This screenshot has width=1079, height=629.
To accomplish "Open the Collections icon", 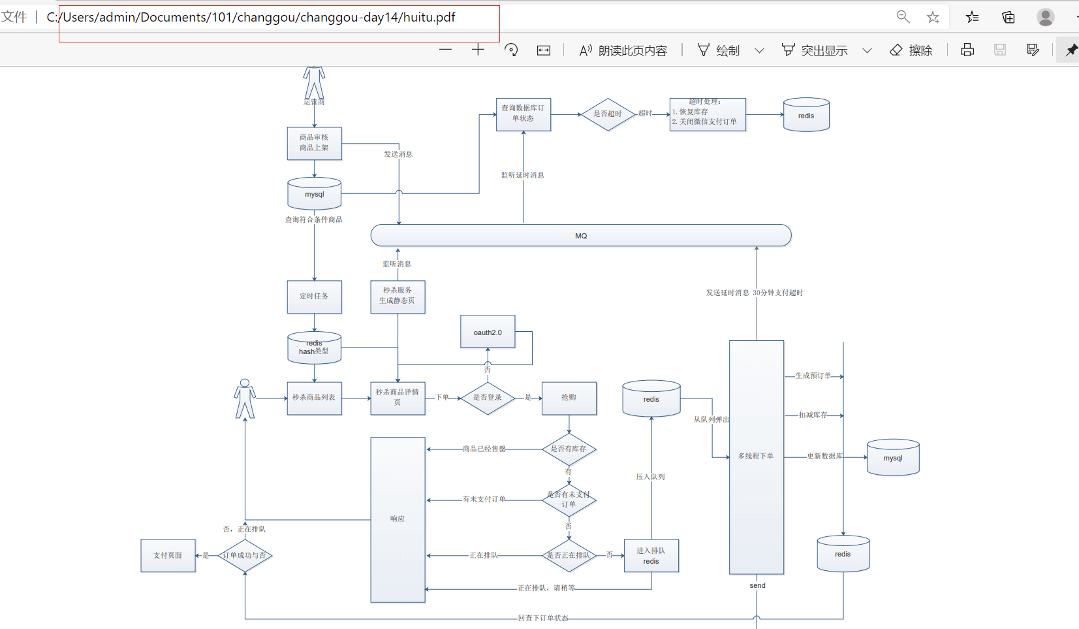I will pyautogui.click(x=1009, y=17).
